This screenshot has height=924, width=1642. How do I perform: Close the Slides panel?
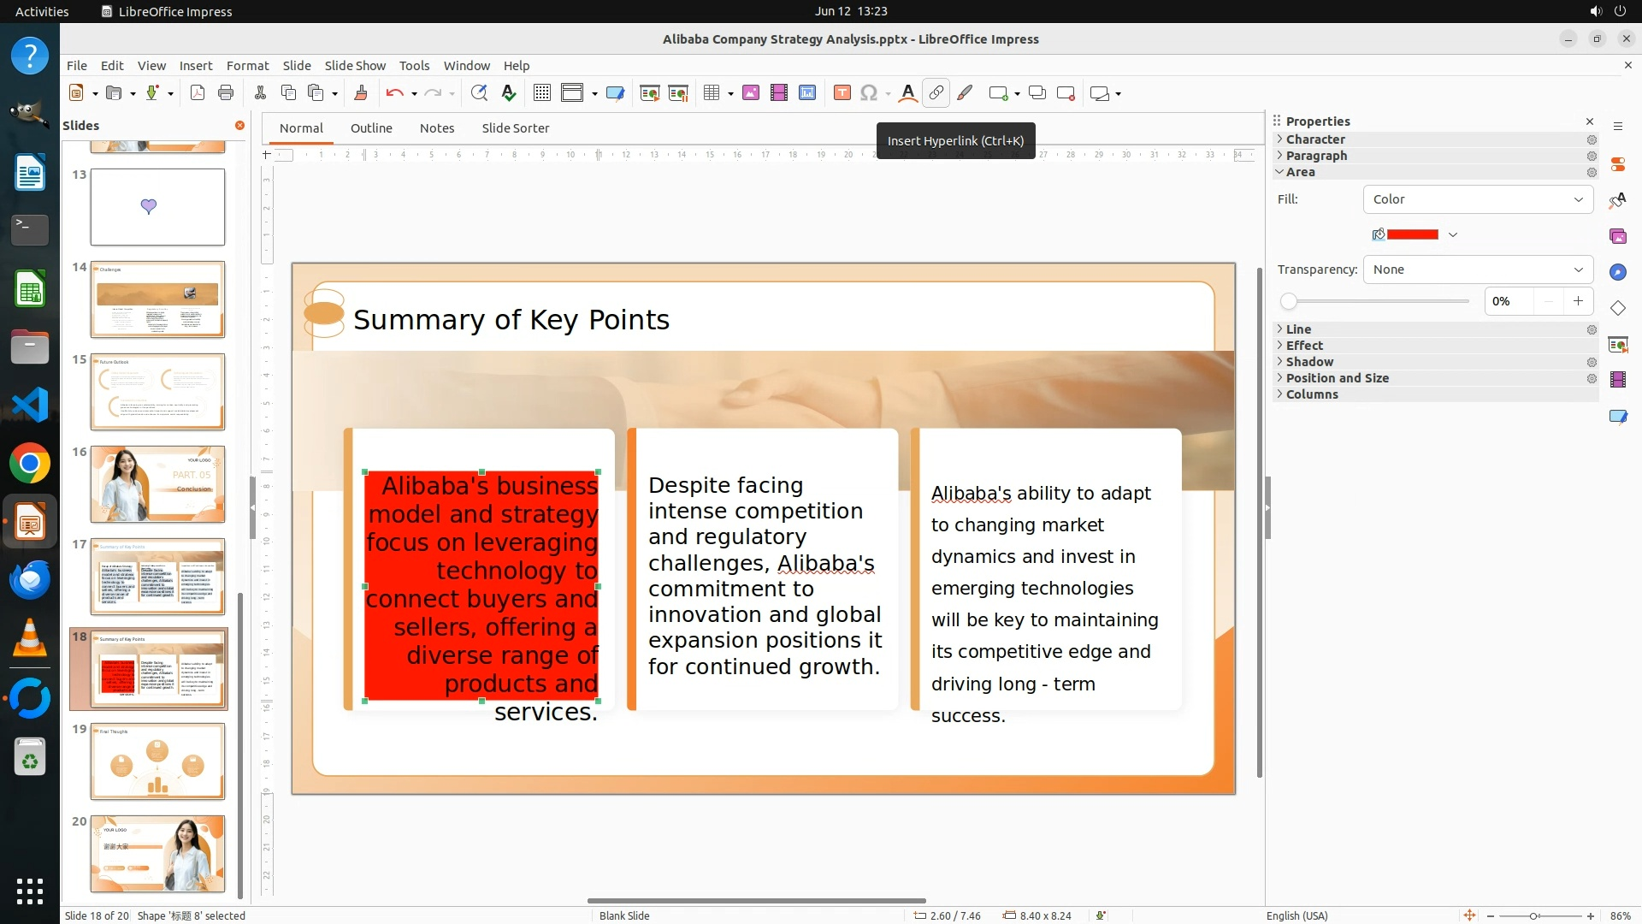(239, 126)
